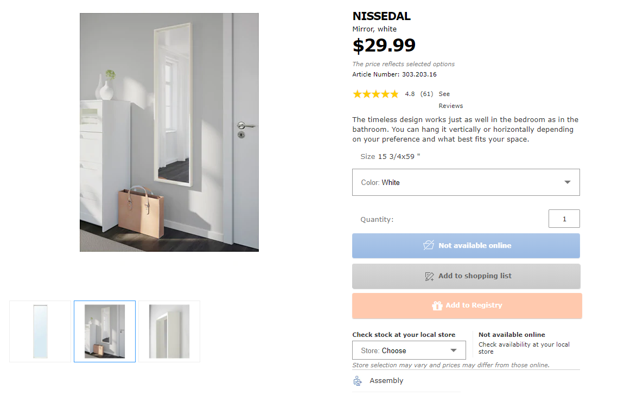Open the Color: White dropdown
This screenshot has width=637, height=396.
coord(466,182)
